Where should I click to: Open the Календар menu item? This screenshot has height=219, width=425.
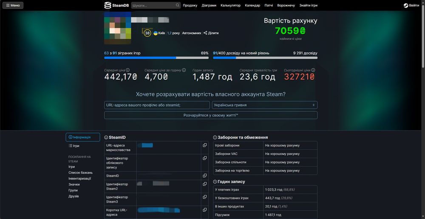pos(252,6)
